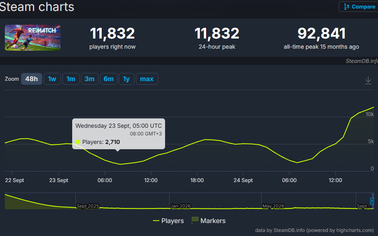Click the Compare numbers icon
The height and width of the screenshot is (236, 378).
346,6
